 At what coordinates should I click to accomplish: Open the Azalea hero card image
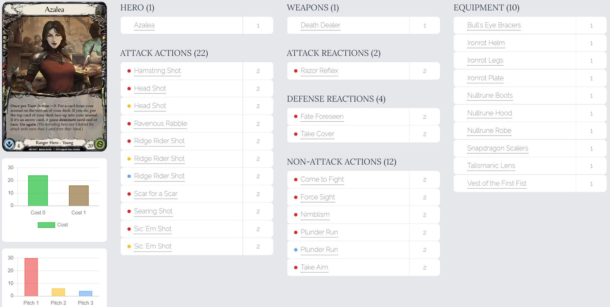click(54, 77)
